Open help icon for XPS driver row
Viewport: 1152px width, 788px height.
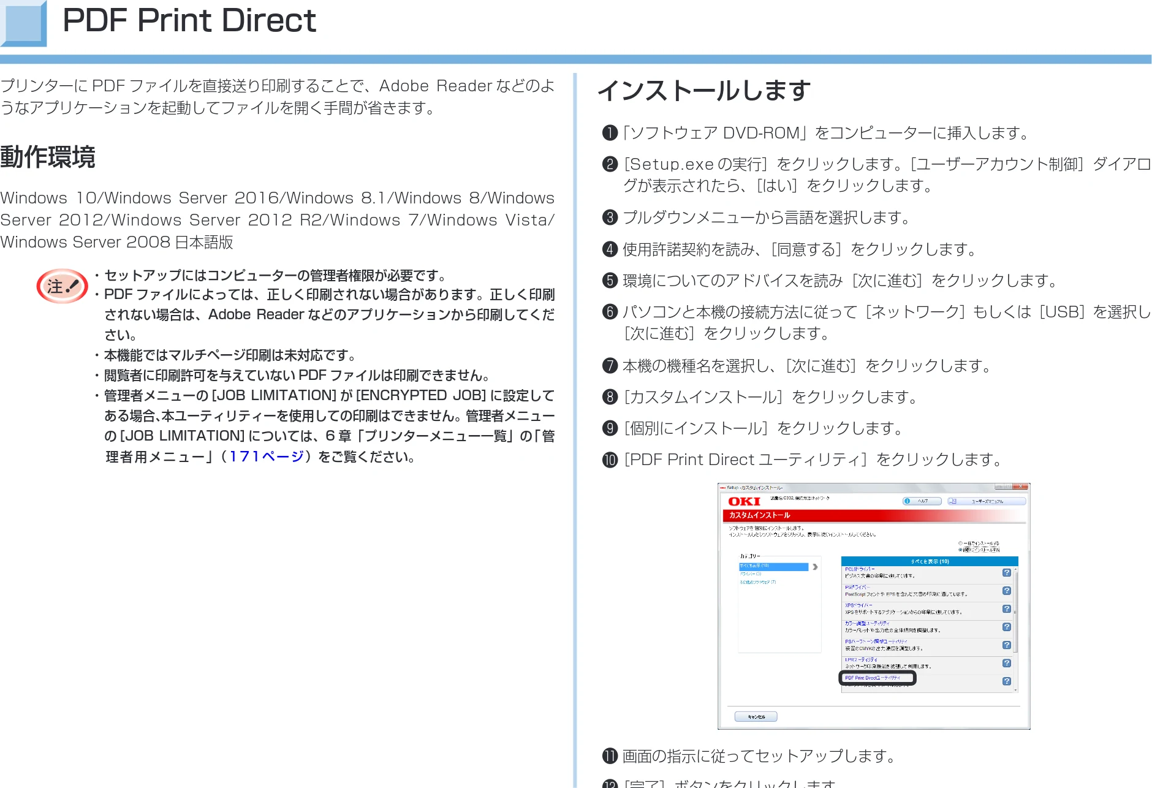[1007, 608]
